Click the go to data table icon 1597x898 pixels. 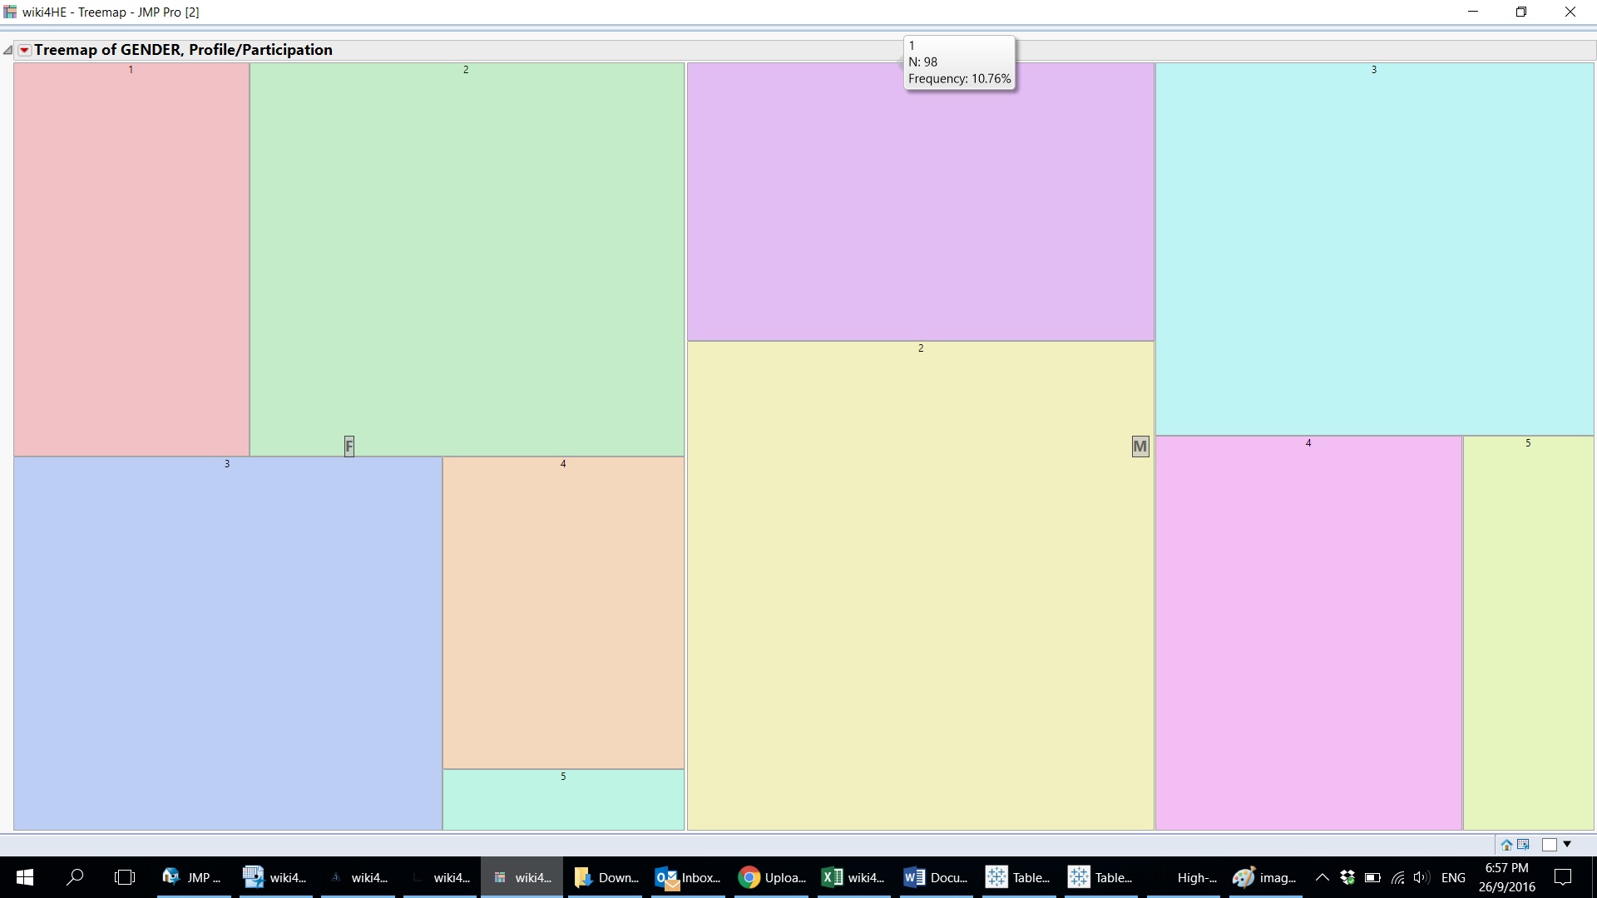(1524, 845)
